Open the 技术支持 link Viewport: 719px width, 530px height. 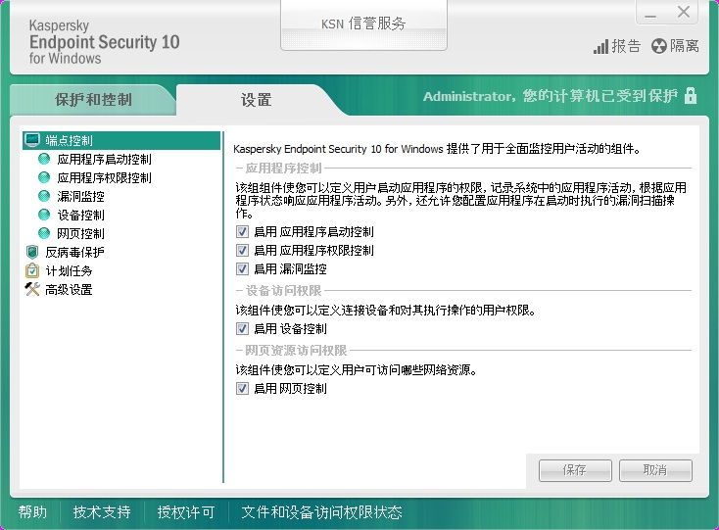pyautogui.click(x=101, y=512)
